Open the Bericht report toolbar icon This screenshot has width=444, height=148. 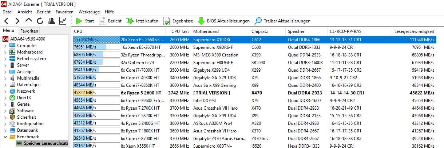point(102,21)
